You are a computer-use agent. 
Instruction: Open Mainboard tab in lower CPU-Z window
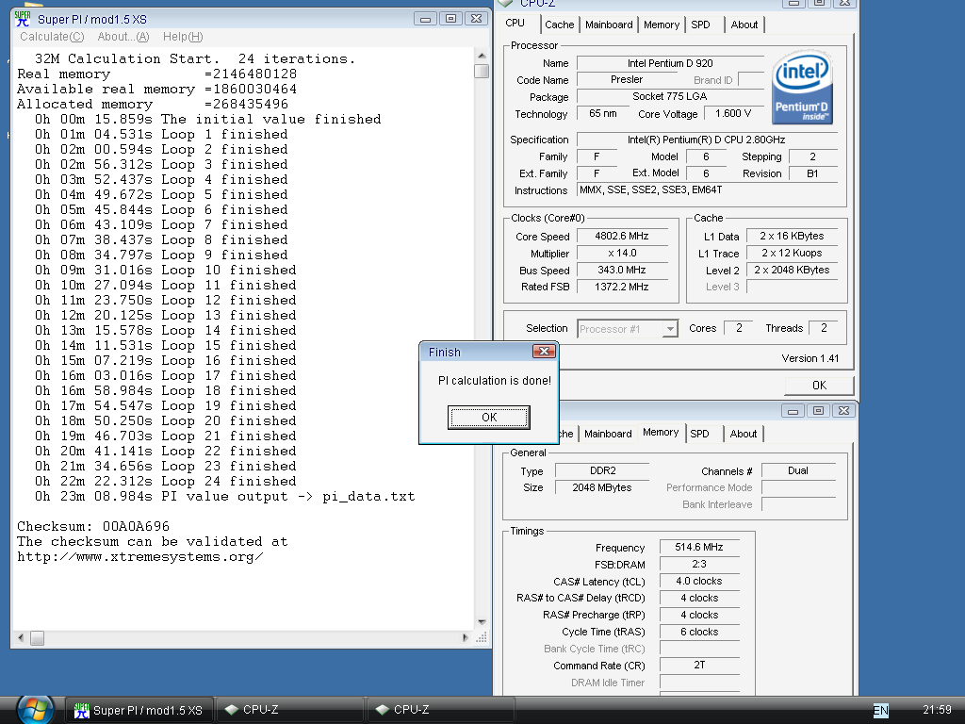click(608, 434)
